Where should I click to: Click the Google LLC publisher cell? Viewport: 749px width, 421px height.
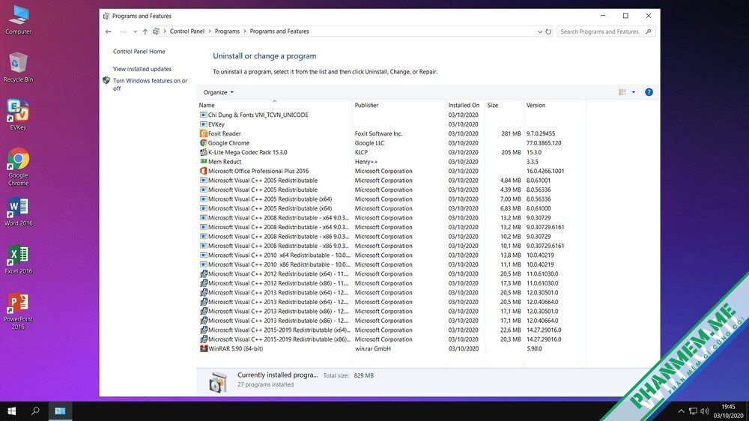[x=369, y=143]
